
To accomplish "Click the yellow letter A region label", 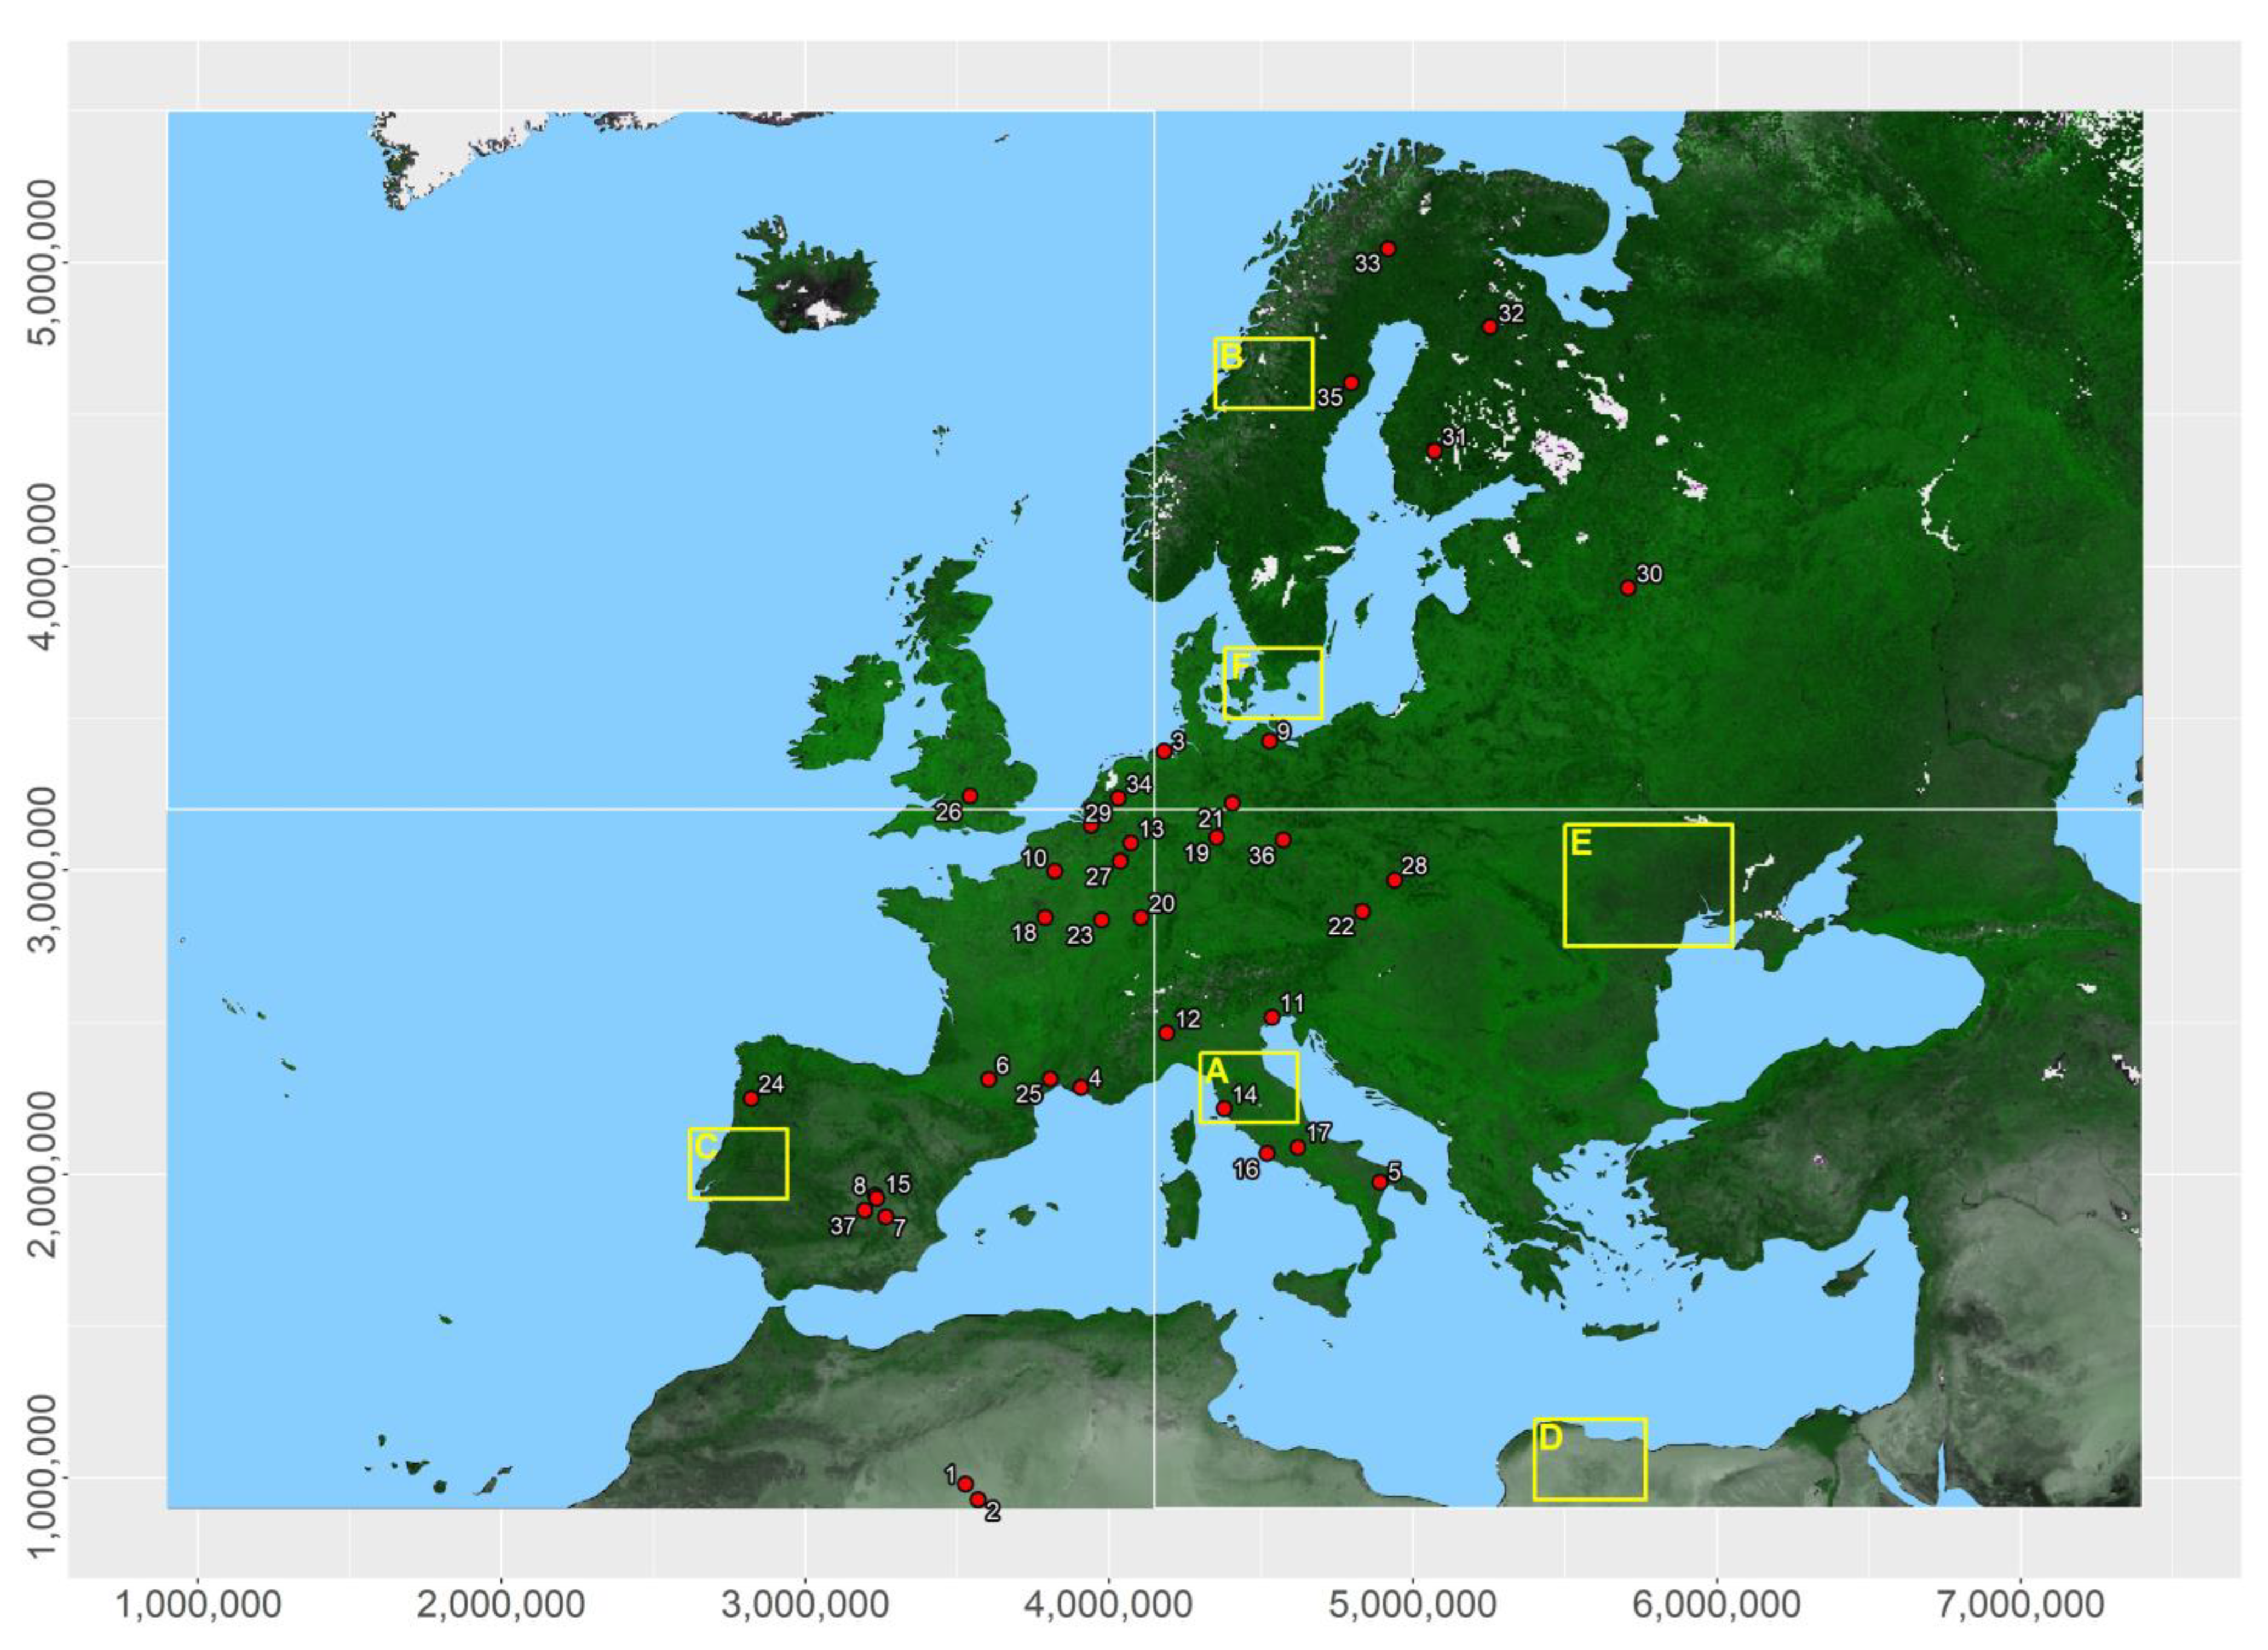I will click(1216, 1071).
